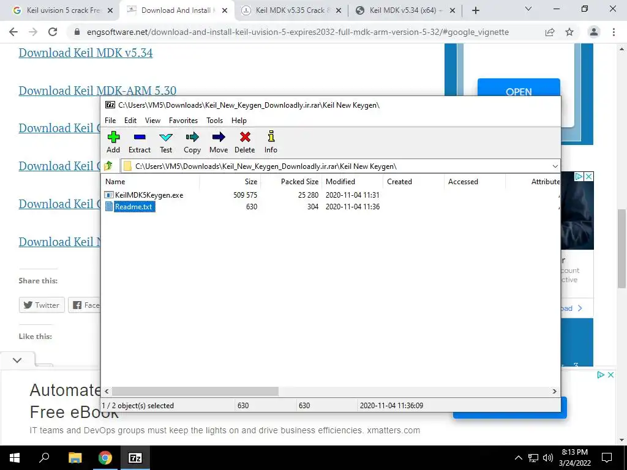
Task: Open Chrome tab search chevron
Action: click(x=528, y=9)
